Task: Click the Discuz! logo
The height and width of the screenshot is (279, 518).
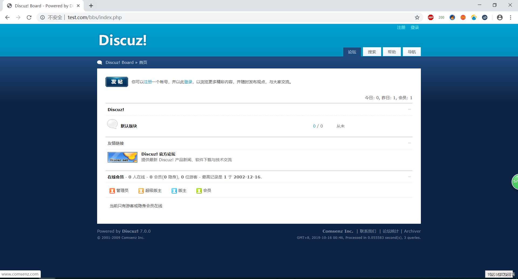Action: [123, 40]
